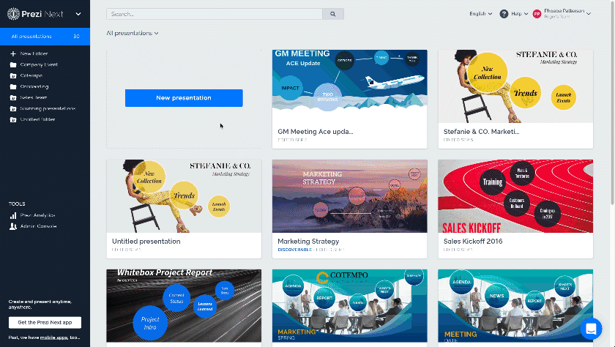
Task: Open Sales Kickoff 2016 thumbnail
Action: 515,196
